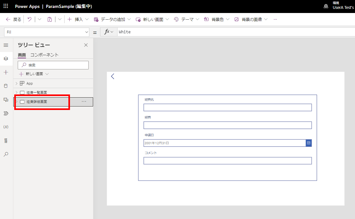355x219 pixels.
Task: Click the formula bar showing White
Action: point(236,32)
